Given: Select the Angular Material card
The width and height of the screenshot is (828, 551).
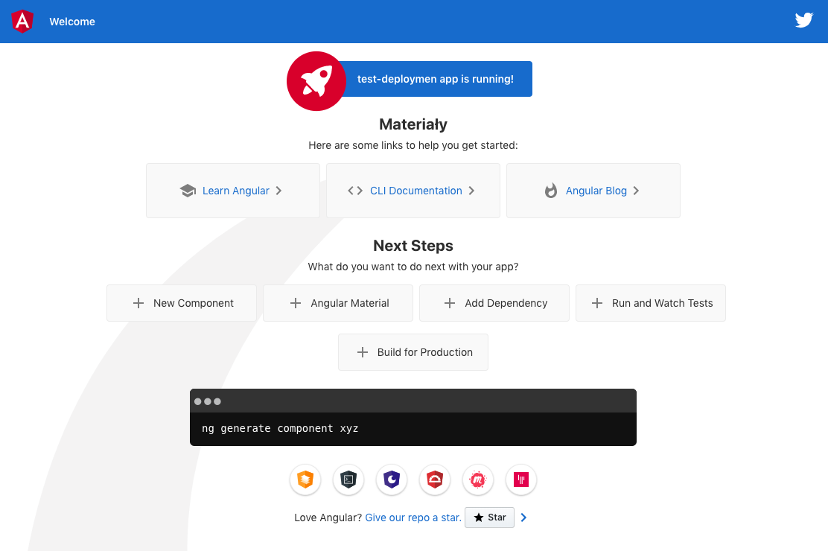Looking at the screenshot, I should pyautogui.click(x=338, y=303).
